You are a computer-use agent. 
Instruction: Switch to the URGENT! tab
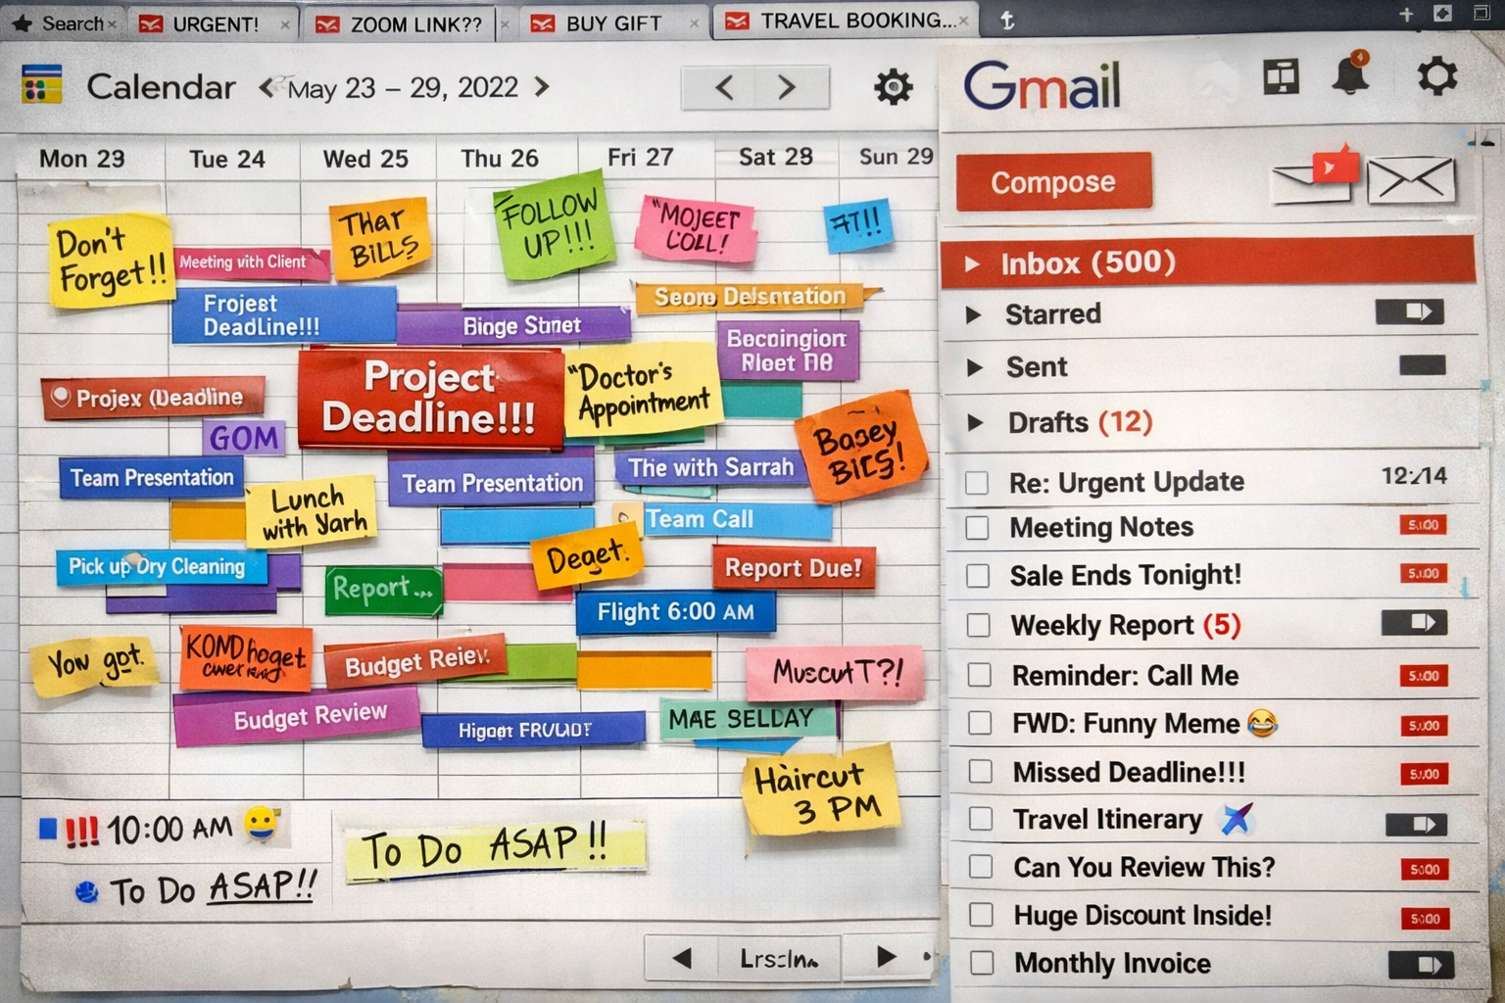click(215, 24)
